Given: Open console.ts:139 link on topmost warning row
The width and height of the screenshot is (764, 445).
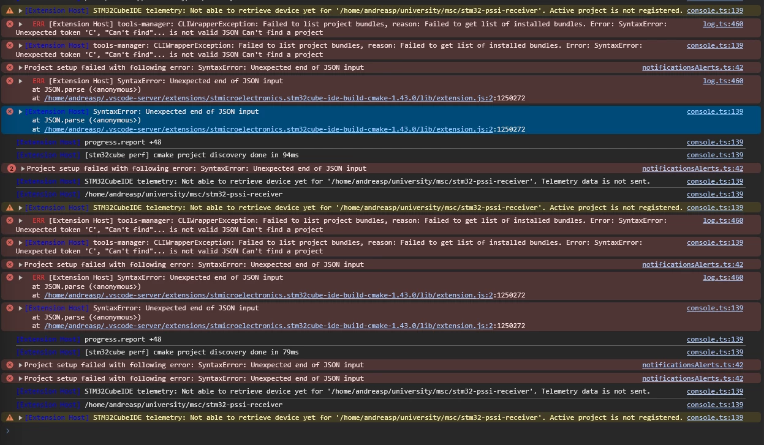Looking at the screenshot, I should click(714, 10).
